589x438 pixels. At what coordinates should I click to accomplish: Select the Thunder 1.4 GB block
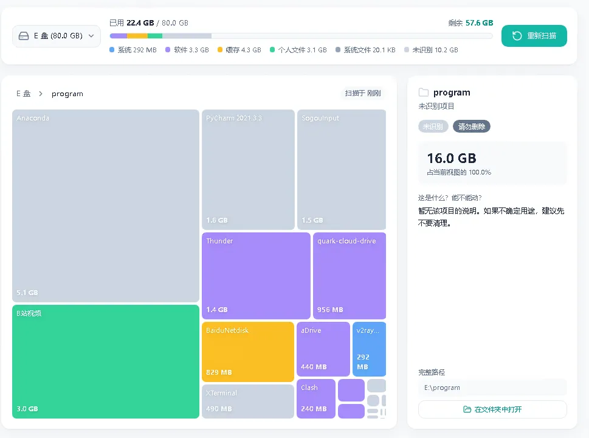tap(256, 276)
